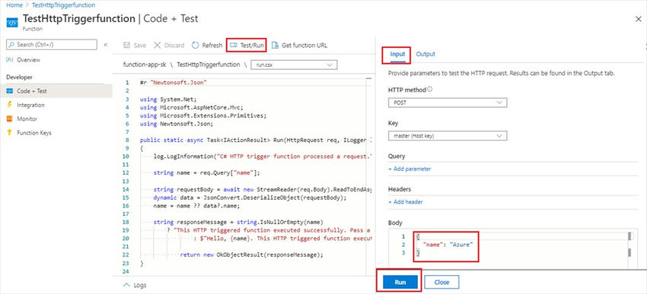
Task: Click the Monitor sidebar icon
Action: click(x=10, y=119)
